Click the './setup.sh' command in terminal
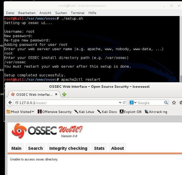This screenshot has width=182, height=175. coord(72,18)
